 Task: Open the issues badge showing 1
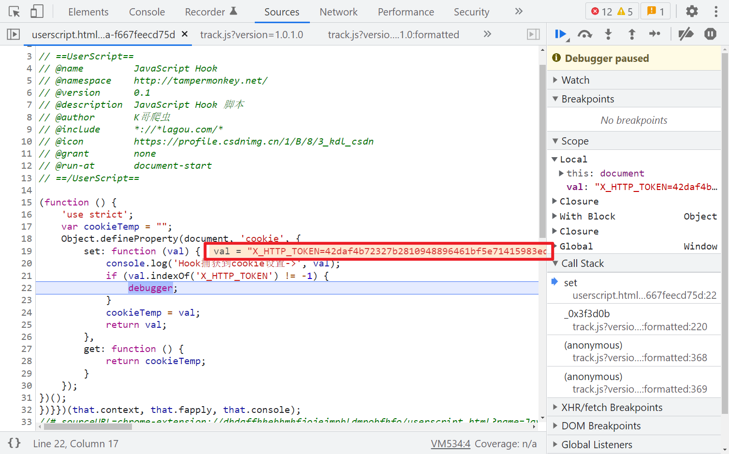(x=656, y=12)
